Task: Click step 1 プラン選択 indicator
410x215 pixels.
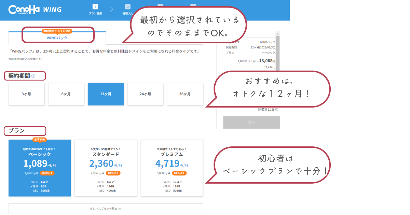Action: (95, 10)
